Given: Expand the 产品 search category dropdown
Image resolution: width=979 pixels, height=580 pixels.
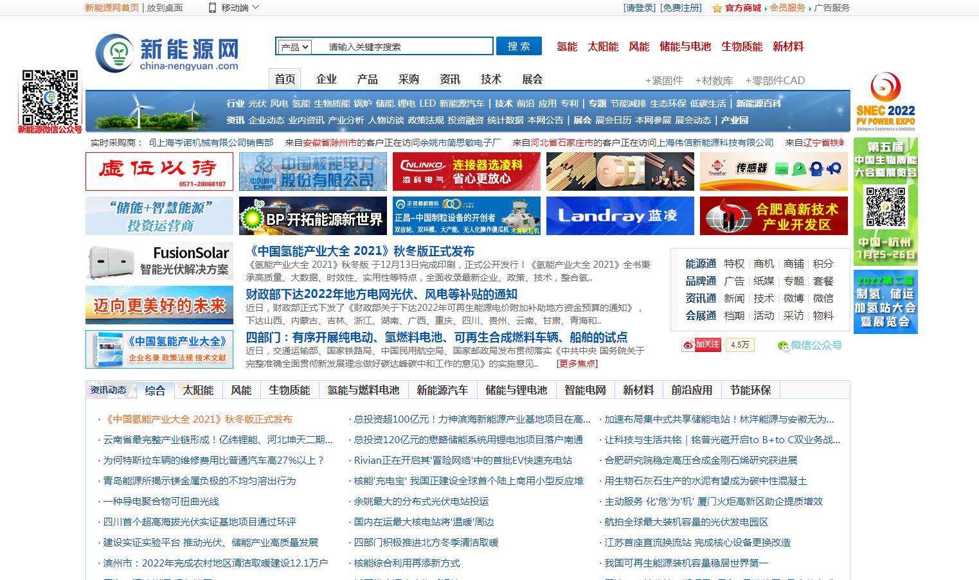Looking at the screenshot, I should (294, 47).
